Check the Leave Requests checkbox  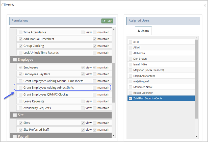20,101
